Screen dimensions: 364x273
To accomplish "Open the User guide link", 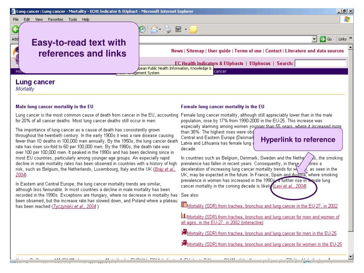I will [x=219, y=51].
